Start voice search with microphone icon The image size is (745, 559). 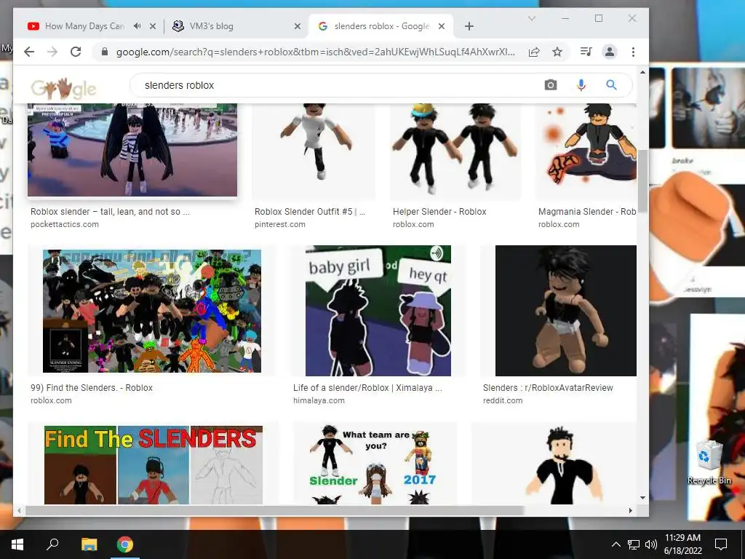581,85
